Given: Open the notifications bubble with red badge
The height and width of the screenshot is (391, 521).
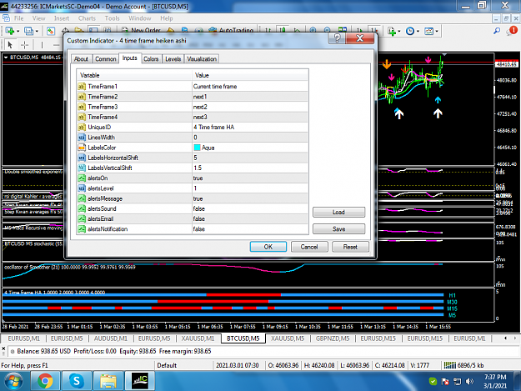Looking at the screenshot, I should [512, 31].
